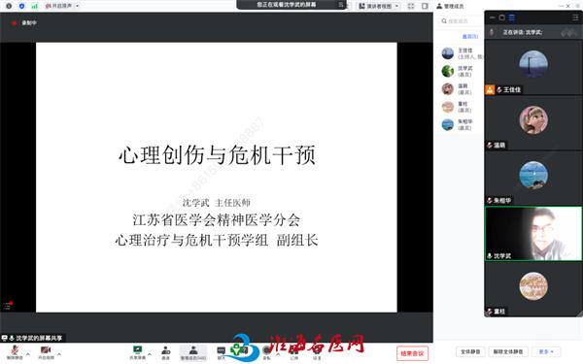Select 沈学武's video thumbnail
583x364 pixels.
coord(533,234)
